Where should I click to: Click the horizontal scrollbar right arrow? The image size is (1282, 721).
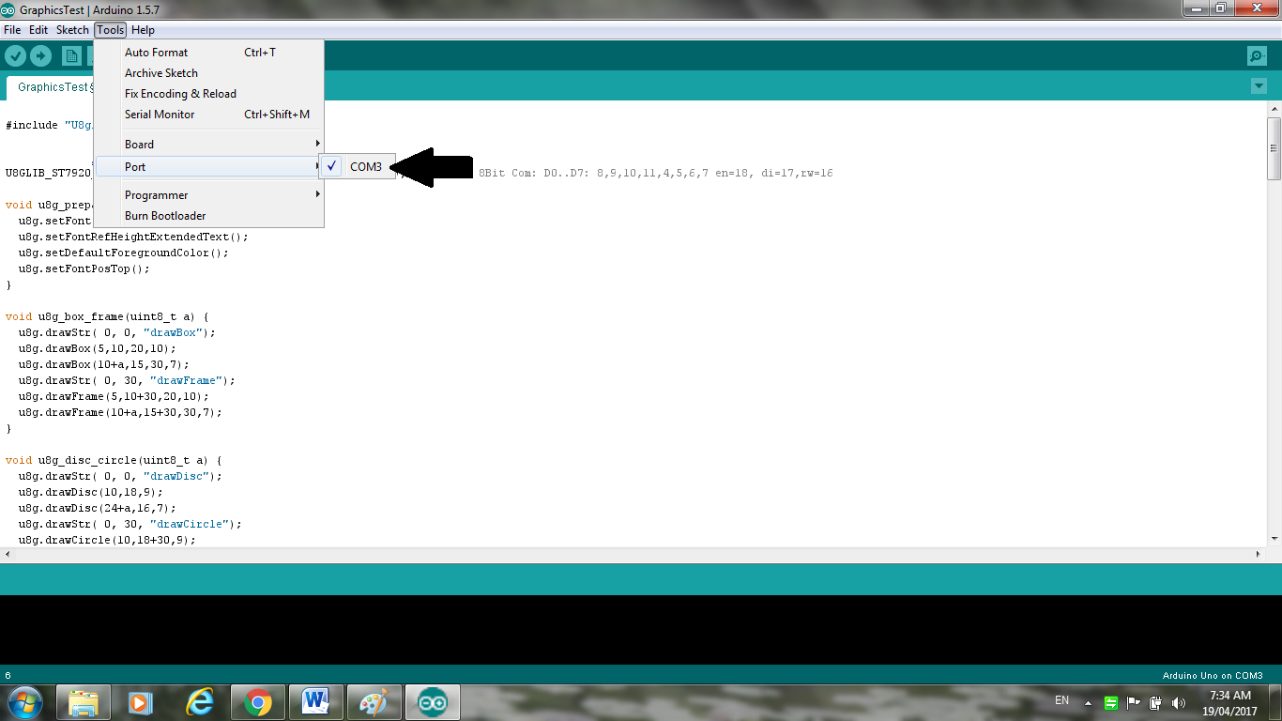1259,554
